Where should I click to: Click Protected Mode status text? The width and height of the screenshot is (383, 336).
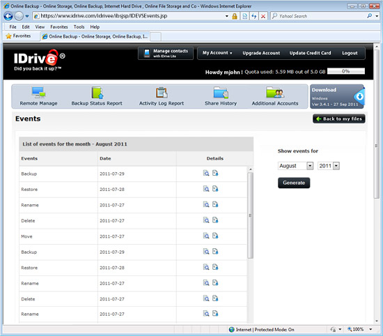[274, 330]
